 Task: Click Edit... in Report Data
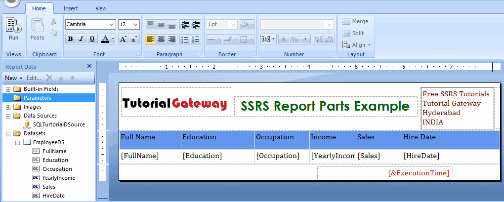[34, 78]
